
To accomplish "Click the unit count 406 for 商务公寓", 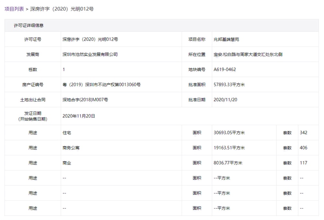I will click(x=304, y=148).
